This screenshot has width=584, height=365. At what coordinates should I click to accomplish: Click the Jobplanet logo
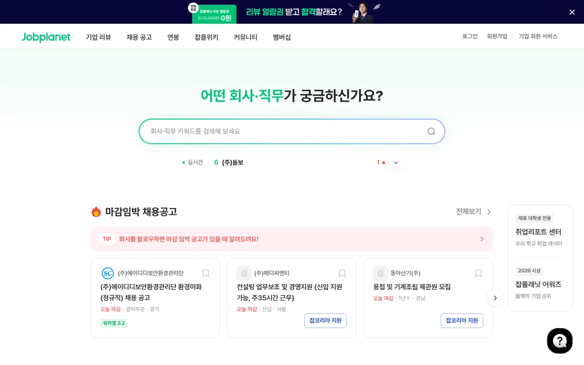(x=46, y=37)
